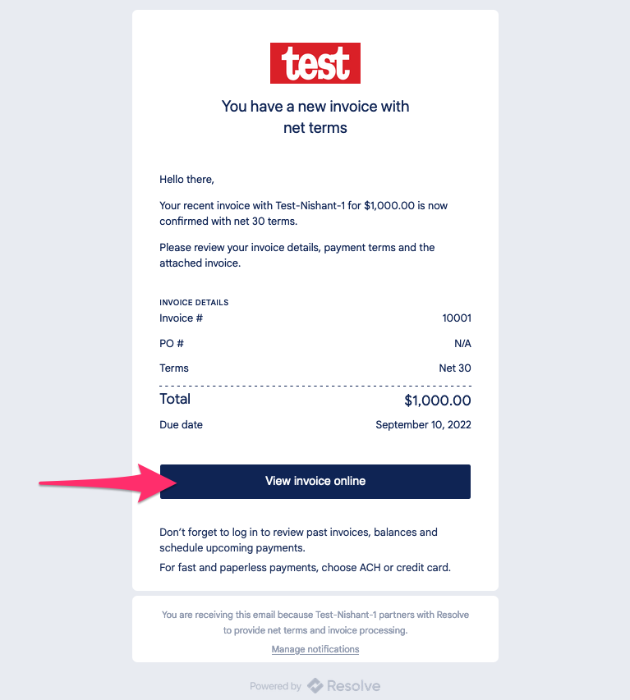Viewport: 630px width, 700px height.
Task: Click the new invoice with net terms heading
Action: (315, 117)
